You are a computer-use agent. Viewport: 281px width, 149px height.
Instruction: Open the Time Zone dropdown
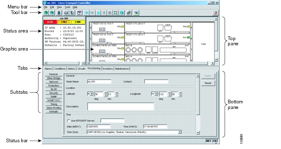180,132
